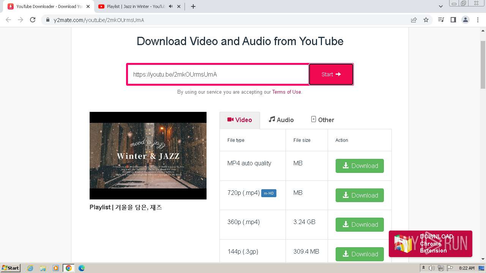Download the 360p mp4 file
The width and height of the screenshot is (486, 273).
coord(360,224)
